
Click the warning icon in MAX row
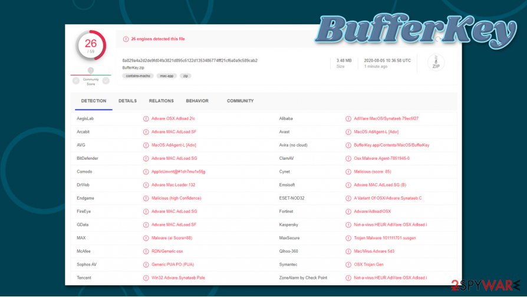pyautogui.click(x=146, y=238)
